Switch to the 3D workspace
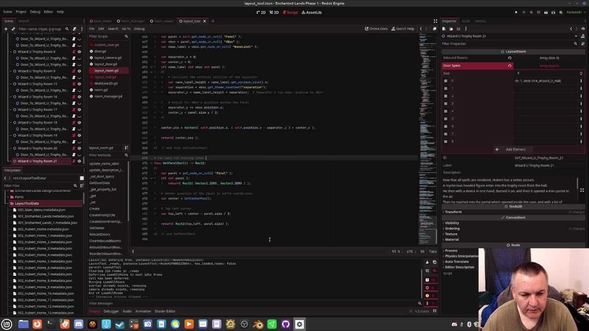 click(274, 12)
